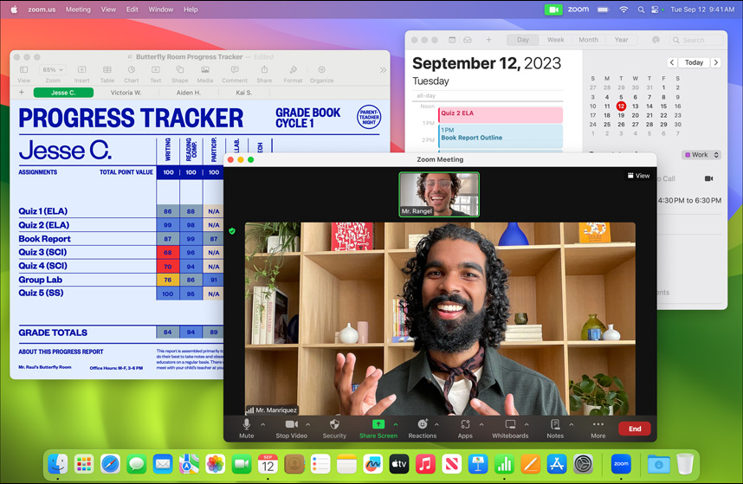The height and width of the screenshot is (484, 743).
Task: Click the red End meeting button
Action: pos(635,429)
